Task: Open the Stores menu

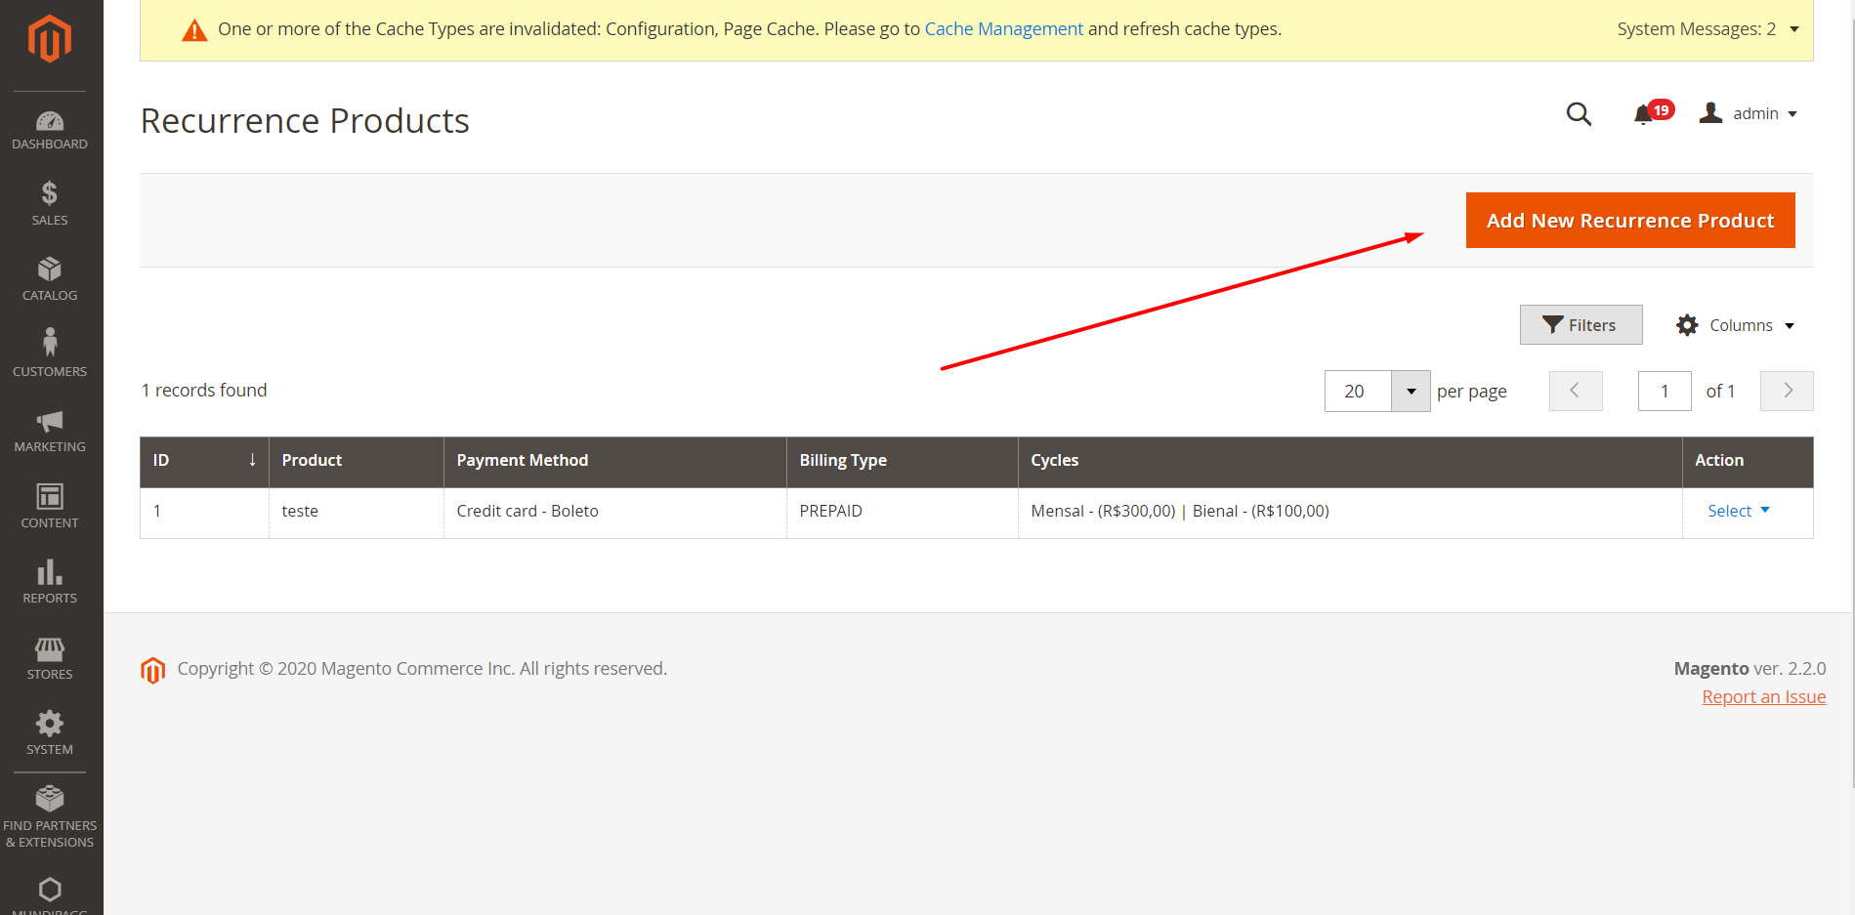Action: (50, 657)
